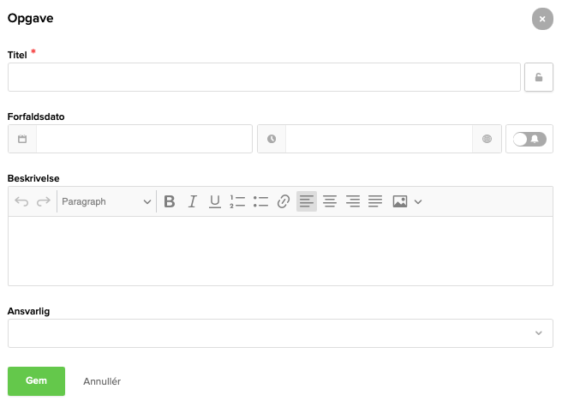Insert a bulleted list
The width and height of the screenshot is (562, 401).
pos(261,201)
